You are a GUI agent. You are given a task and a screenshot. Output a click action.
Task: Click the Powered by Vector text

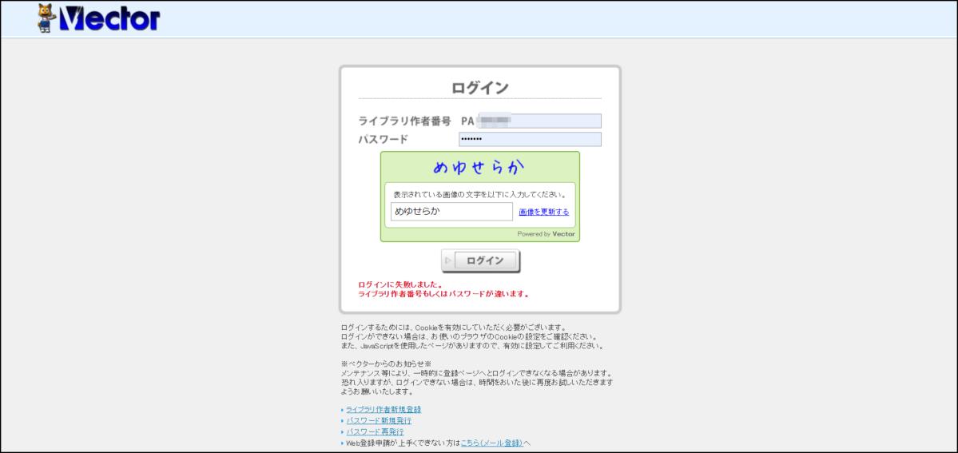[x=546, y=233]
